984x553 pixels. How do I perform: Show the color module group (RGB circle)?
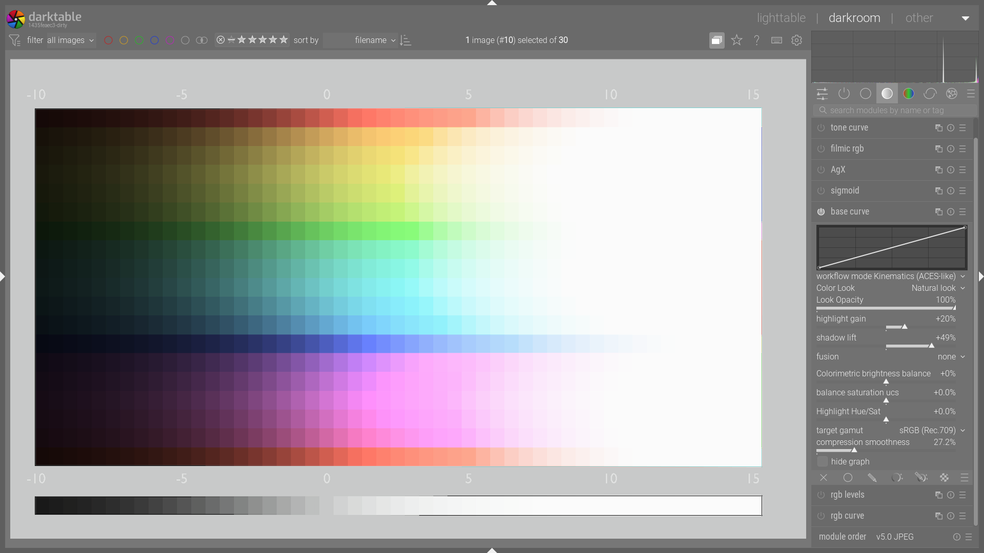coord(908,94)
